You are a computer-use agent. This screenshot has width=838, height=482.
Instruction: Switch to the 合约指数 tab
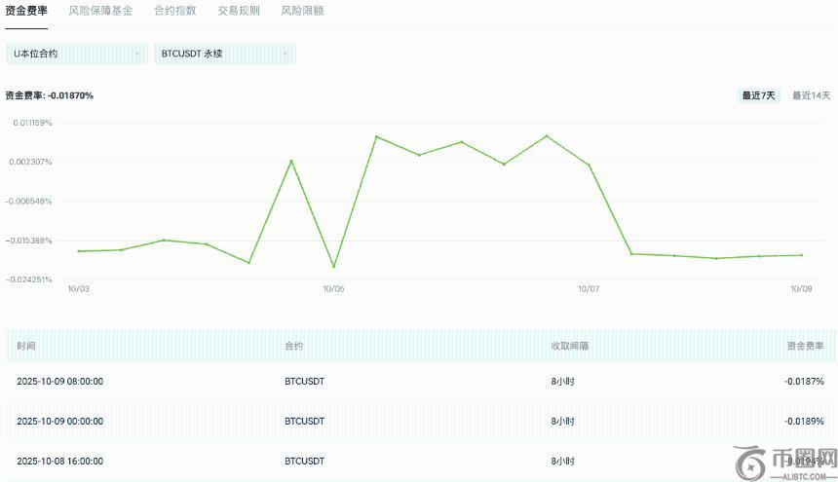[174, 11]
